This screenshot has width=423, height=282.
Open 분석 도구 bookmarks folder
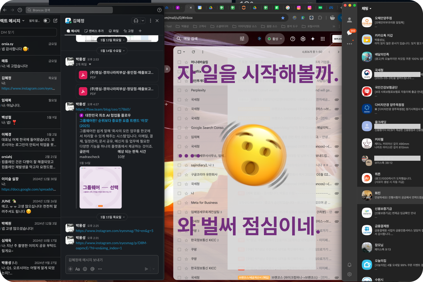tap(289, 26)
